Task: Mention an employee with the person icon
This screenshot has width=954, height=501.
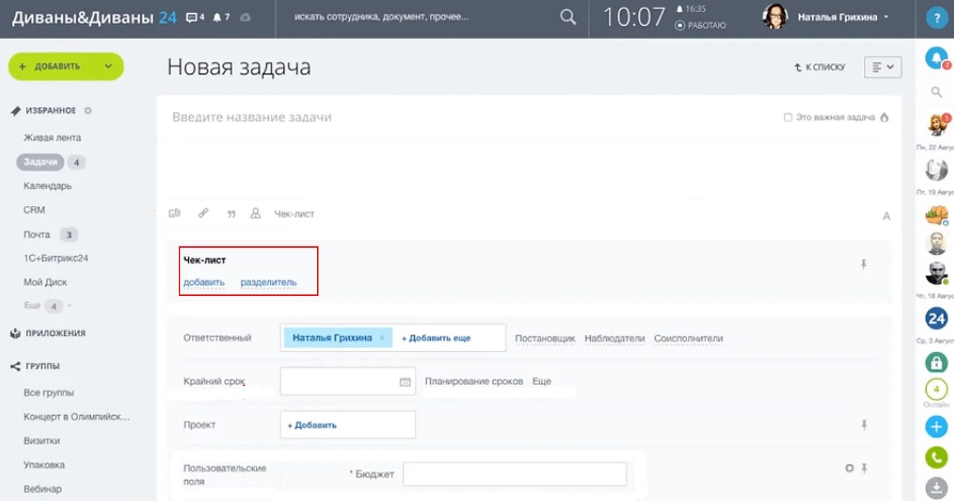Action: point(256,214)
